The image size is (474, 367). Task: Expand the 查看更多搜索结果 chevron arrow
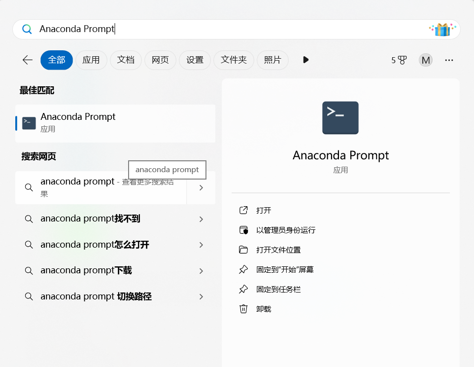click(201, 188)
